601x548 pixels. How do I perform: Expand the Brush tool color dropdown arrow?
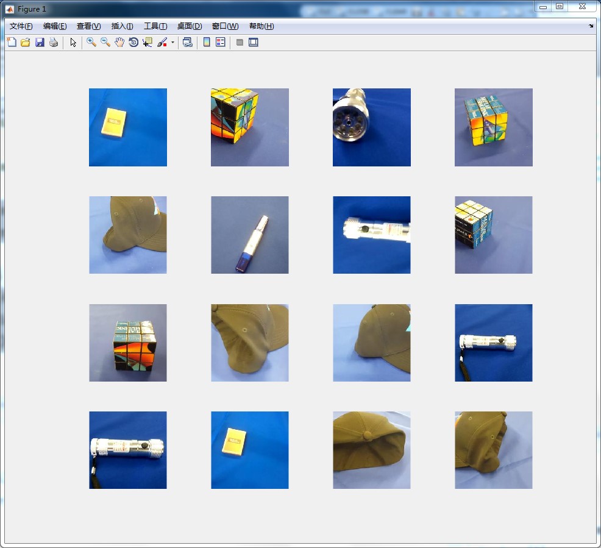pos(173,43)
